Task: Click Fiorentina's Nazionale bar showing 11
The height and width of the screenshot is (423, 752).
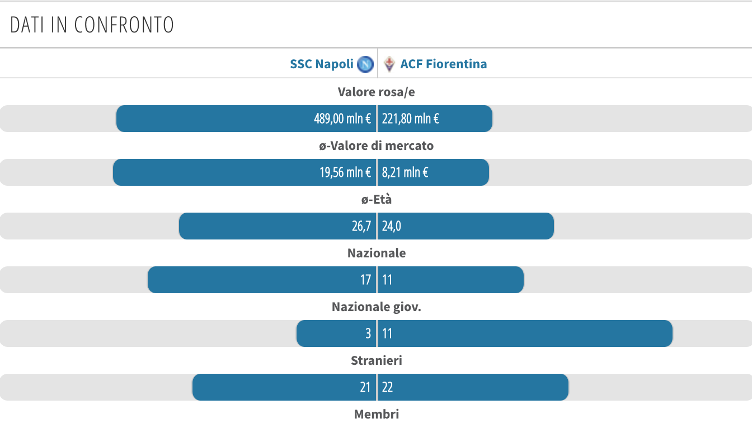Action: [451, 280]
